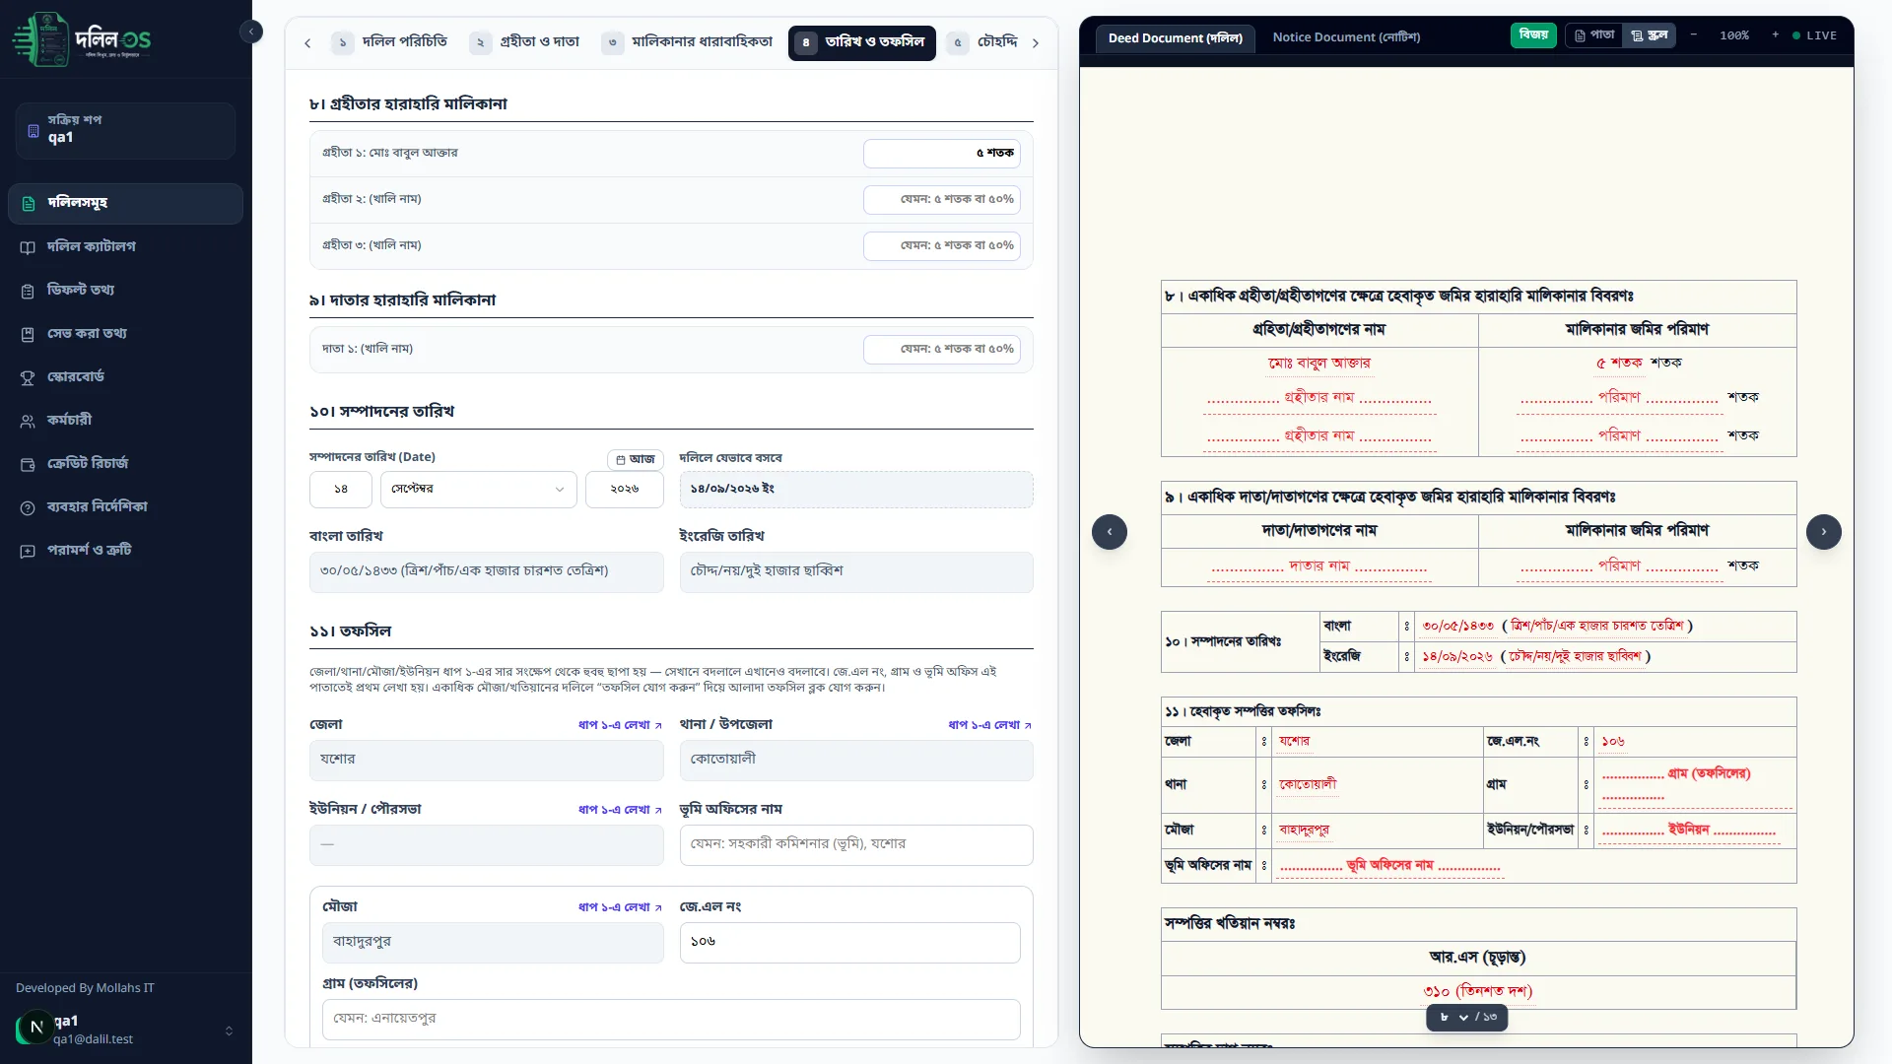The image size is (1892, 1064).
Task: Collapse the sidebar with the chevron button
Action: click(251, 32)
